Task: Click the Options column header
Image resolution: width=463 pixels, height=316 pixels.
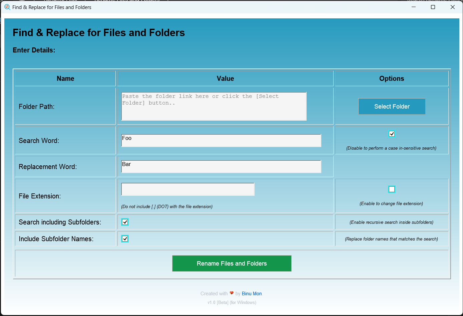Action: [392, 78]
